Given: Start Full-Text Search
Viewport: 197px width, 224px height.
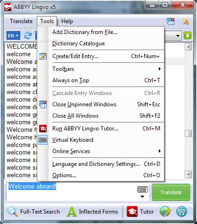Looking at the screenshot, I should [x=33, y=212].
